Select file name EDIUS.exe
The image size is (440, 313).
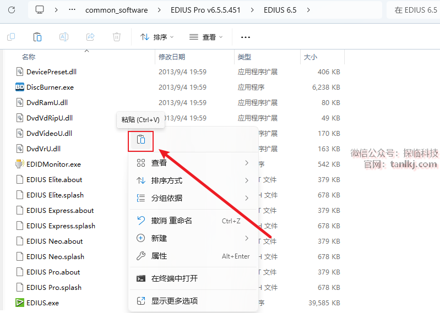pos(42,303)
